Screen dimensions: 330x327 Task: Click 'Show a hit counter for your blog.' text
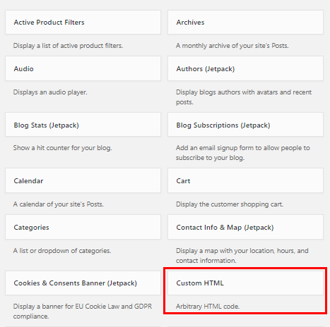(63, 148)
